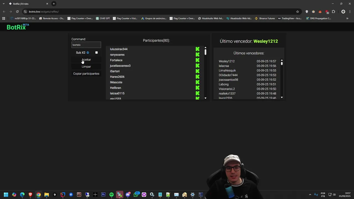Open the tab search dropdown arrow

point(4,4)
